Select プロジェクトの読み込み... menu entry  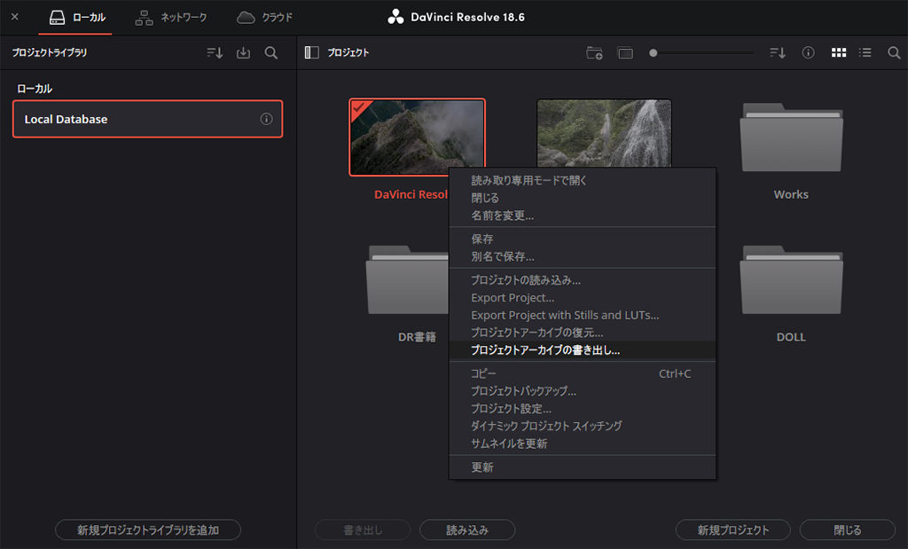pos(583,280)
